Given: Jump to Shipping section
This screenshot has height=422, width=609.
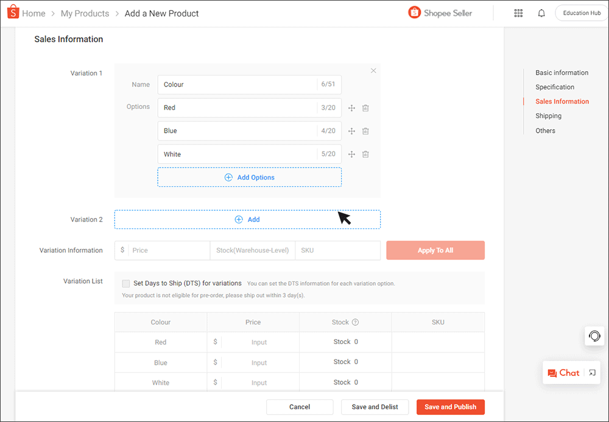Looking at the screenshot, I should tap(549, 116).
